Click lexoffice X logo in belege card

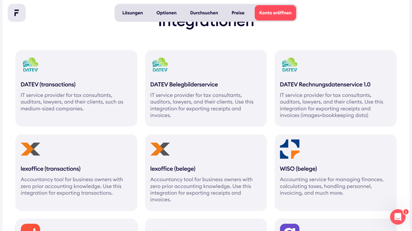[x=160, y=149]
